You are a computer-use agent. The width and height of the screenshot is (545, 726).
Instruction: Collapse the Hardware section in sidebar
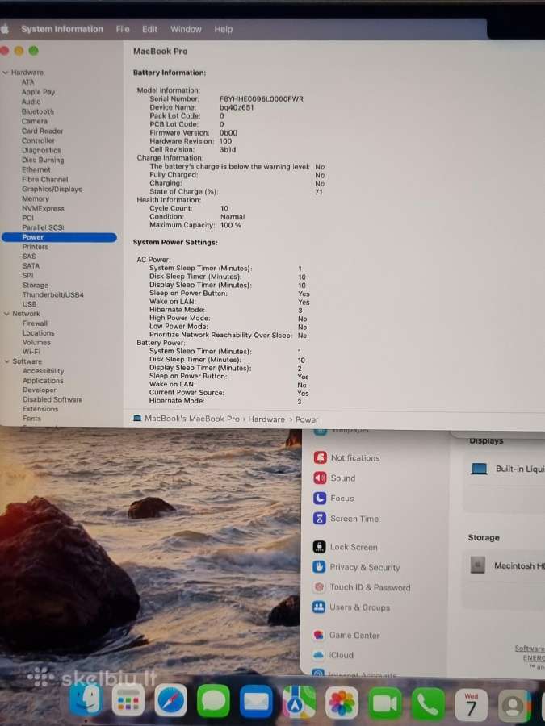point(6,73)
